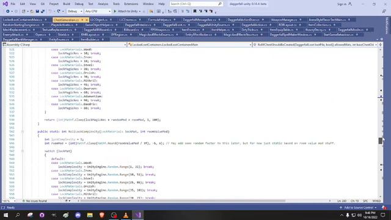Click the Undo toolbar icon
Viewport: 391px width, 220px height.
[x=50, y=11]
